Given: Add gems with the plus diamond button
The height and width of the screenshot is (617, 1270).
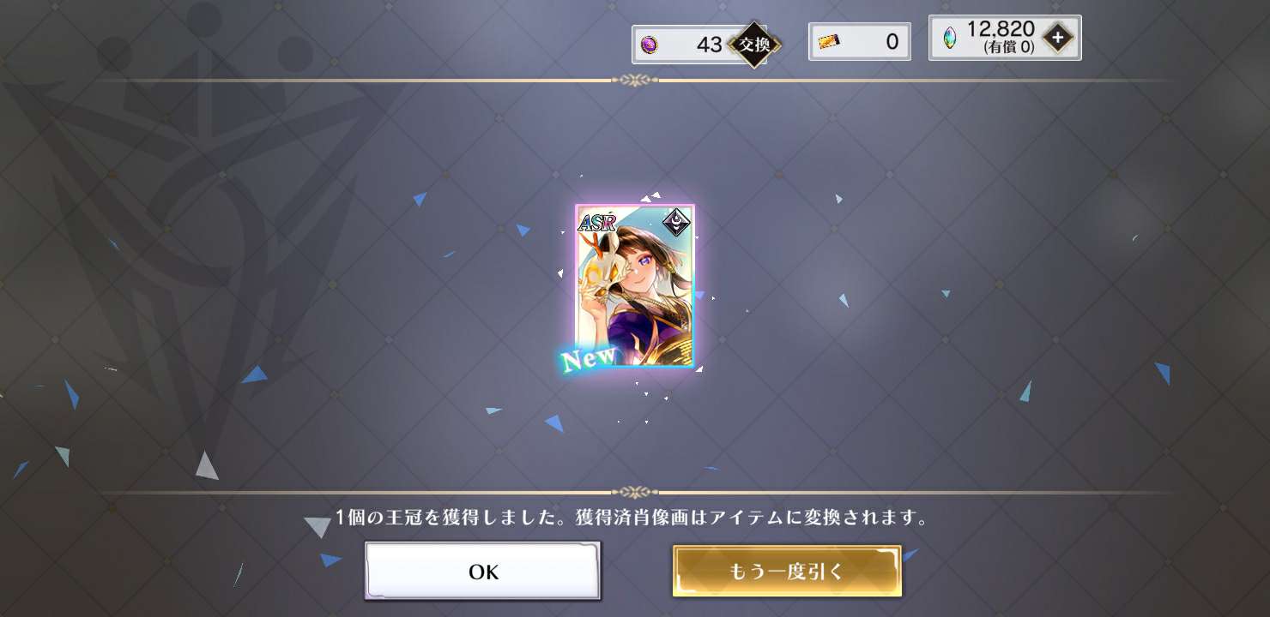Looking at the screenshot, I should [1058, 38].
